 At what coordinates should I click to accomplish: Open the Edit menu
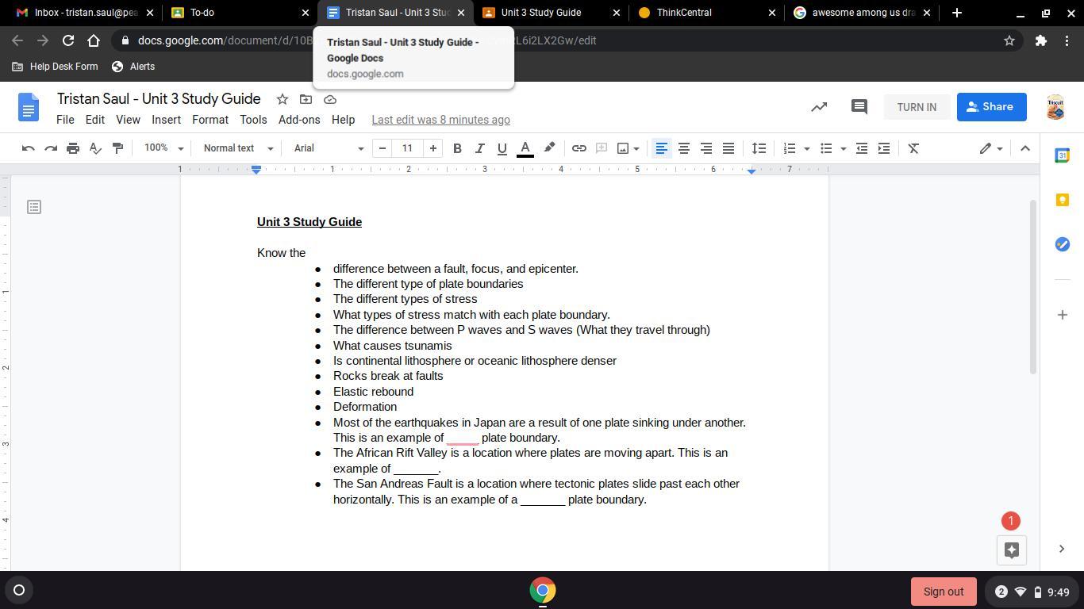(95, 120)
